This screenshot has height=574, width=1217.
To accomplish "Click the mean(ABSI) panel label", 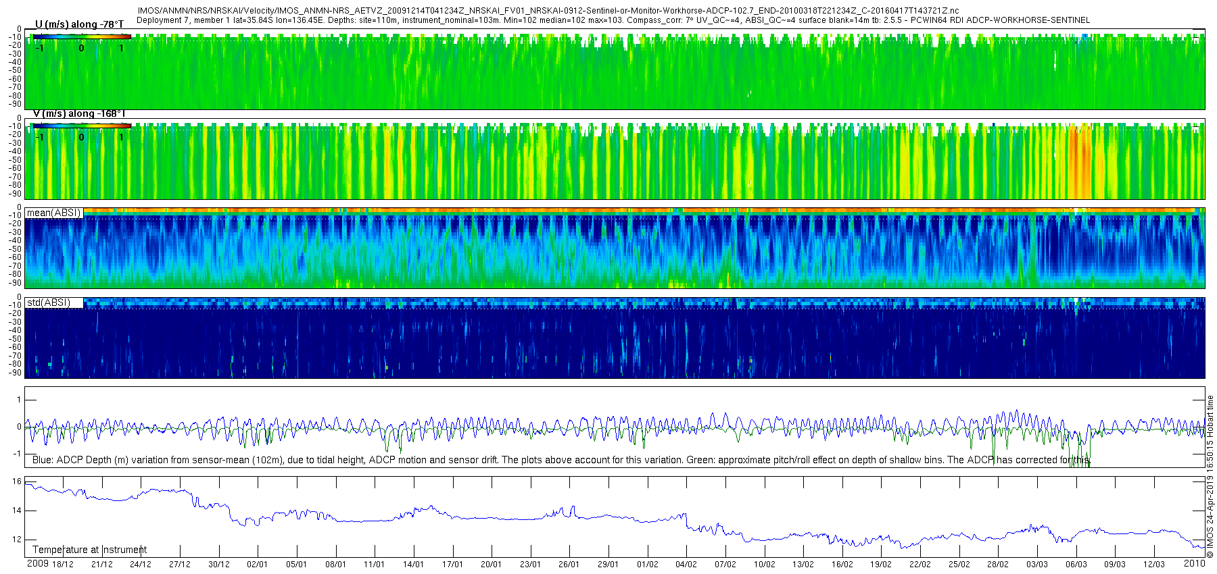I will (54, 213).
